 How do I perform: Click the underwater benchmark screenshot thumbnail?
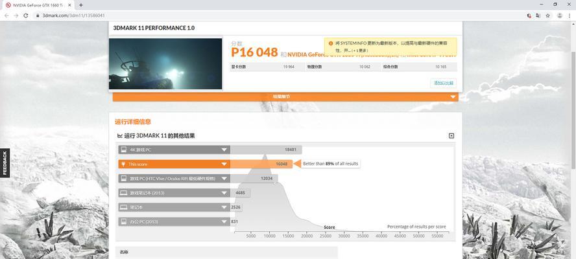(165, 64)
